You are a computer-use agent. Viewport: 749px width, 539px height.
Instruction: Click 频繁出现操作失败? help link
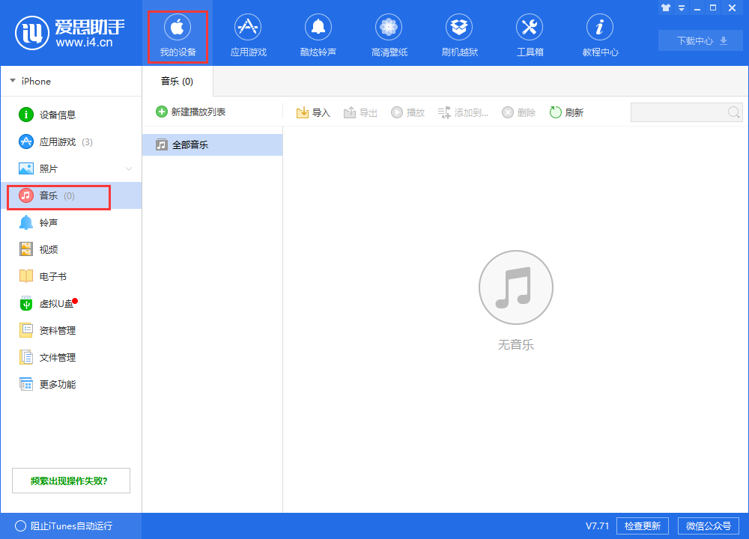click(71, 480)
